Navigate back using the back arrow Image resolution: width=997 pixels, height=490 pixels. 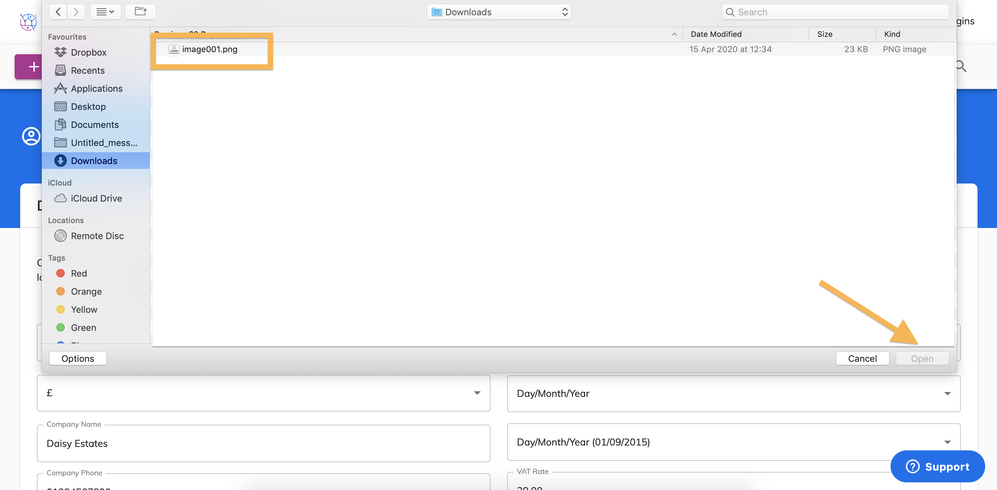pyautogui.click(x=58, y=11)
